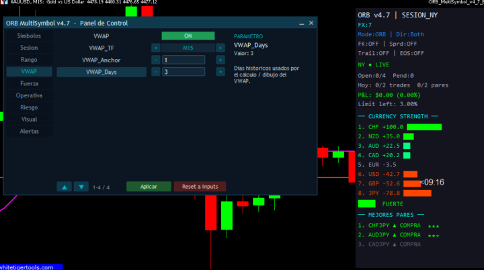The width and height of the screenshot is (484, 270).
Task: Click the FK:OFF | Sprd:OFF status line
Action: click(387, 44)
